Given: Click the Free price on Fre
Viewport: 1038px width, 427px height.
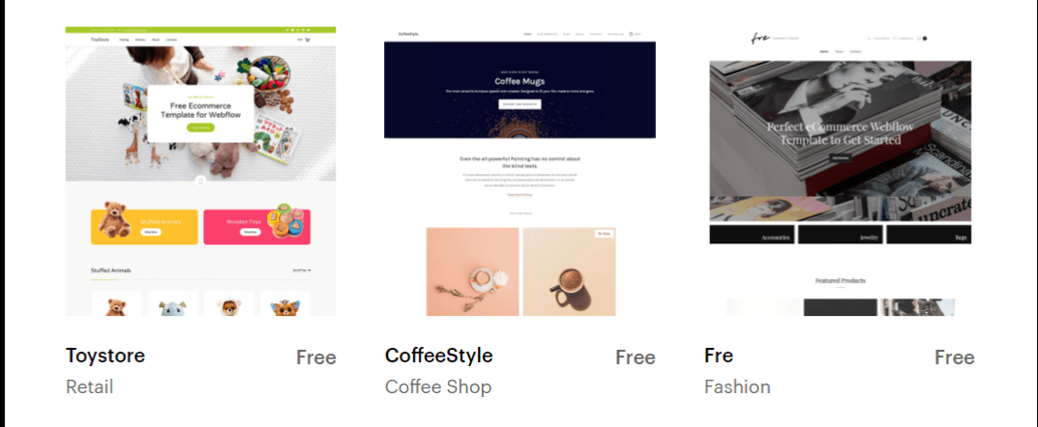Looking at the screenshot, I should pos(955,357).
